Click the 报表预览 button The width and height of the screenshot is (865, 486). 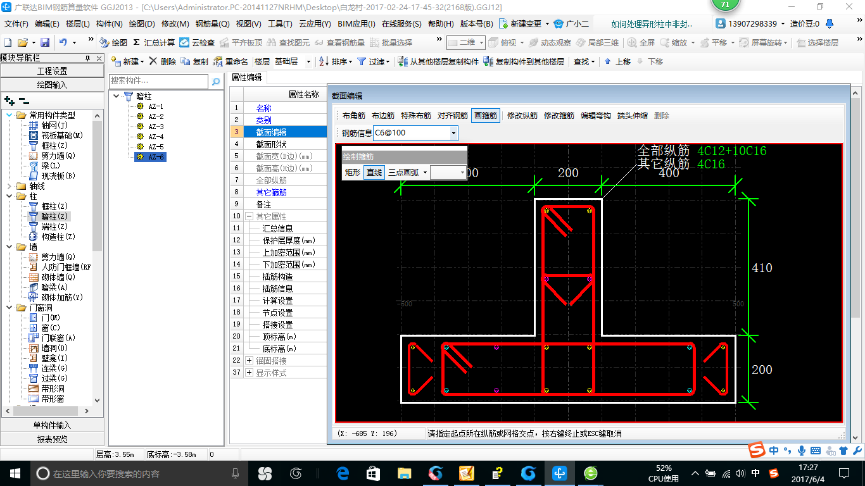tap(52, 439)
